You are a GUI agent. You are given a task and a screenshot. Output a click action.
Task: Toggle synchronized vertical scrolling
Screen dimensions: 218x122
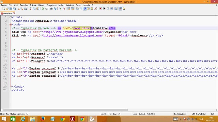coord(69,8)
